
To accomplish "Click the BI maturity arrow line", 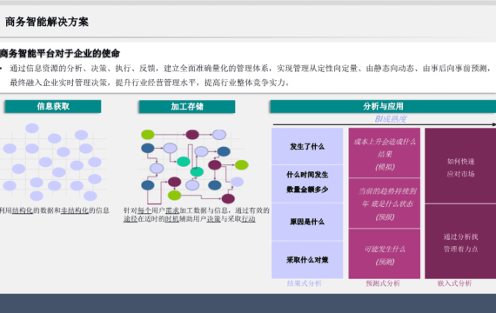I will (x=385, y=124).
